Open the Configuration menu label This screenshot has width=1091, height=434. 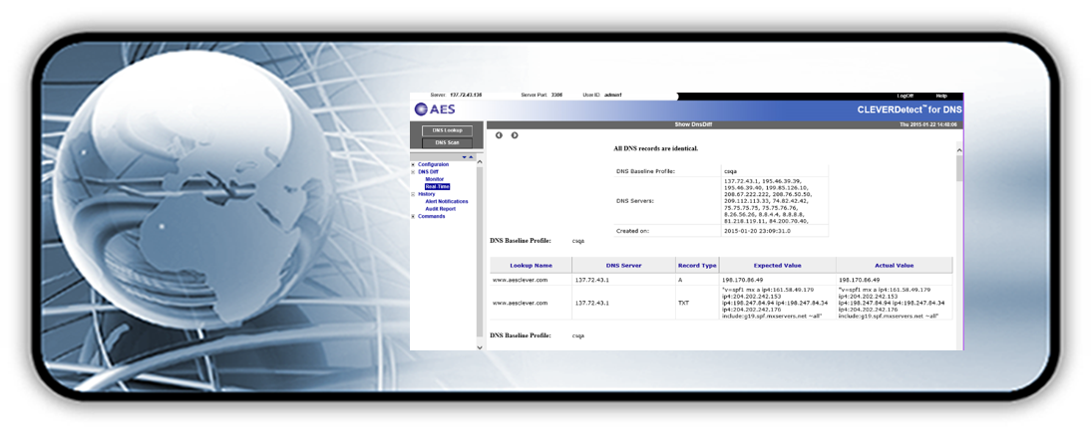pyautogui.click(x=434, y=164)
